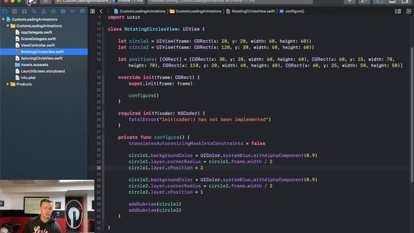Image resolution: width=414 pixels, height=233 pixels.
Task: Select the CustomLoadingAnimations project root row
Action: [44, 19]
